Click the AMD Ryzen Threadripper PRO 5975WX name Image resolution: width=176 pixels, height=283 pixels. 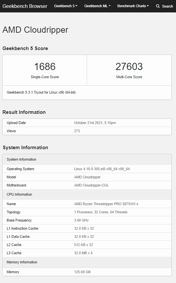tap(106, 204)
